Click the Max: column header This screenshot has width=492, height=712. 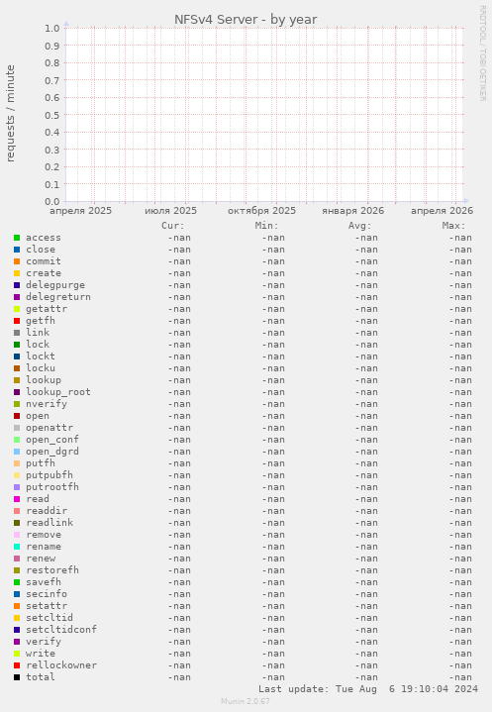coord(453,226)
